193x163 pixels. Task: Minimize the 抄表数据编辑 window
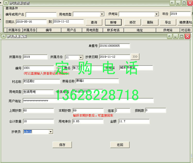point(175,36)
